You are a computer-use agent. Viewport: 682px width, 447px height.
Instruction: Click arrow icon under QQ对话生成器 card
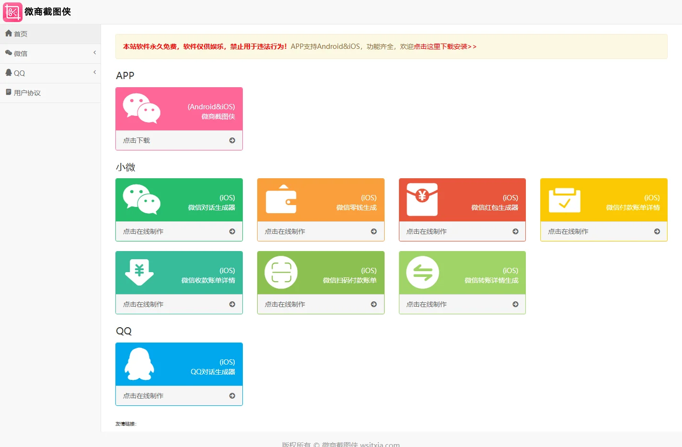(232, 396)
